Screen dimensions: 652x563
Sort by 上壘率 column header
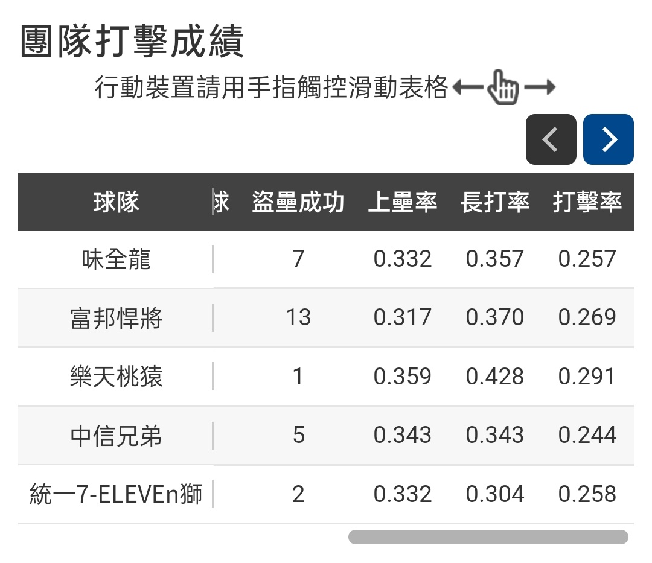(403, 202)
